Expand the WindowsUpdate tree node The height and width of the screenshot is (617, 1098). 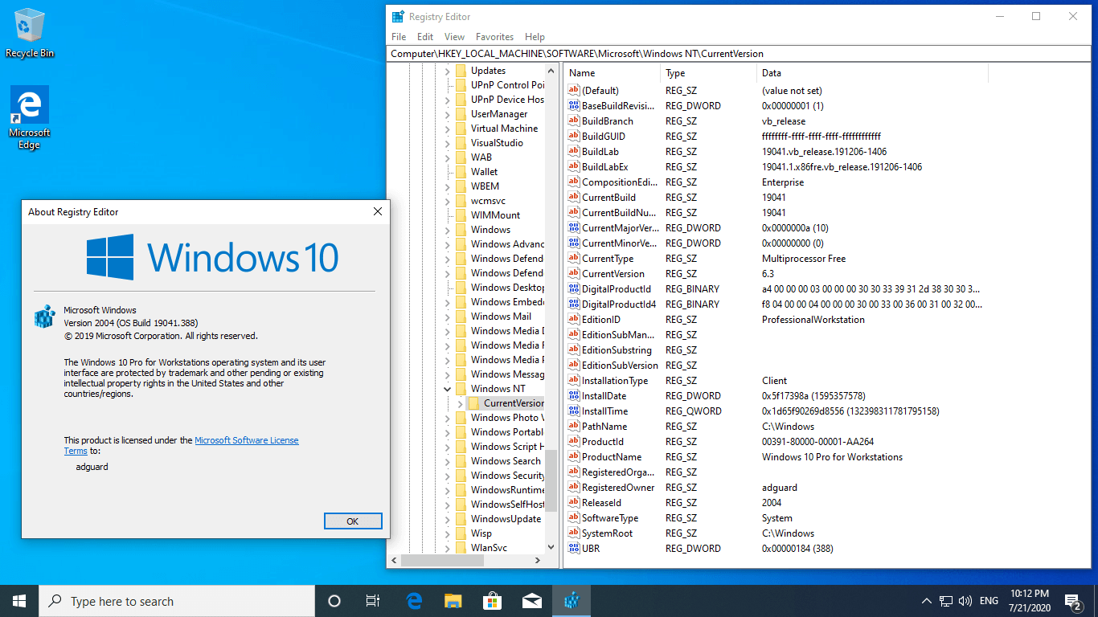coord(448,519)
